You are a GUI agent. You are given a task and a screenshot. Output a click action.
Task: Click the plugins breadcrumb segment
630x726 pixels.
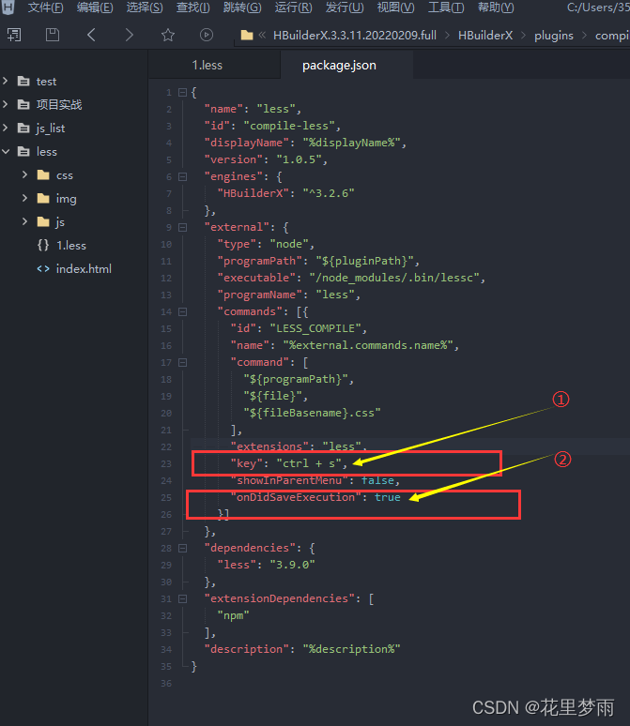pyautogui.click(x=554, y=36)
